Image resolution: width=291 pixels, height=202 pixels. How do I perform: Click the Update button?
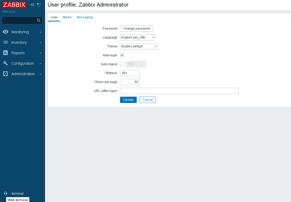128,100
